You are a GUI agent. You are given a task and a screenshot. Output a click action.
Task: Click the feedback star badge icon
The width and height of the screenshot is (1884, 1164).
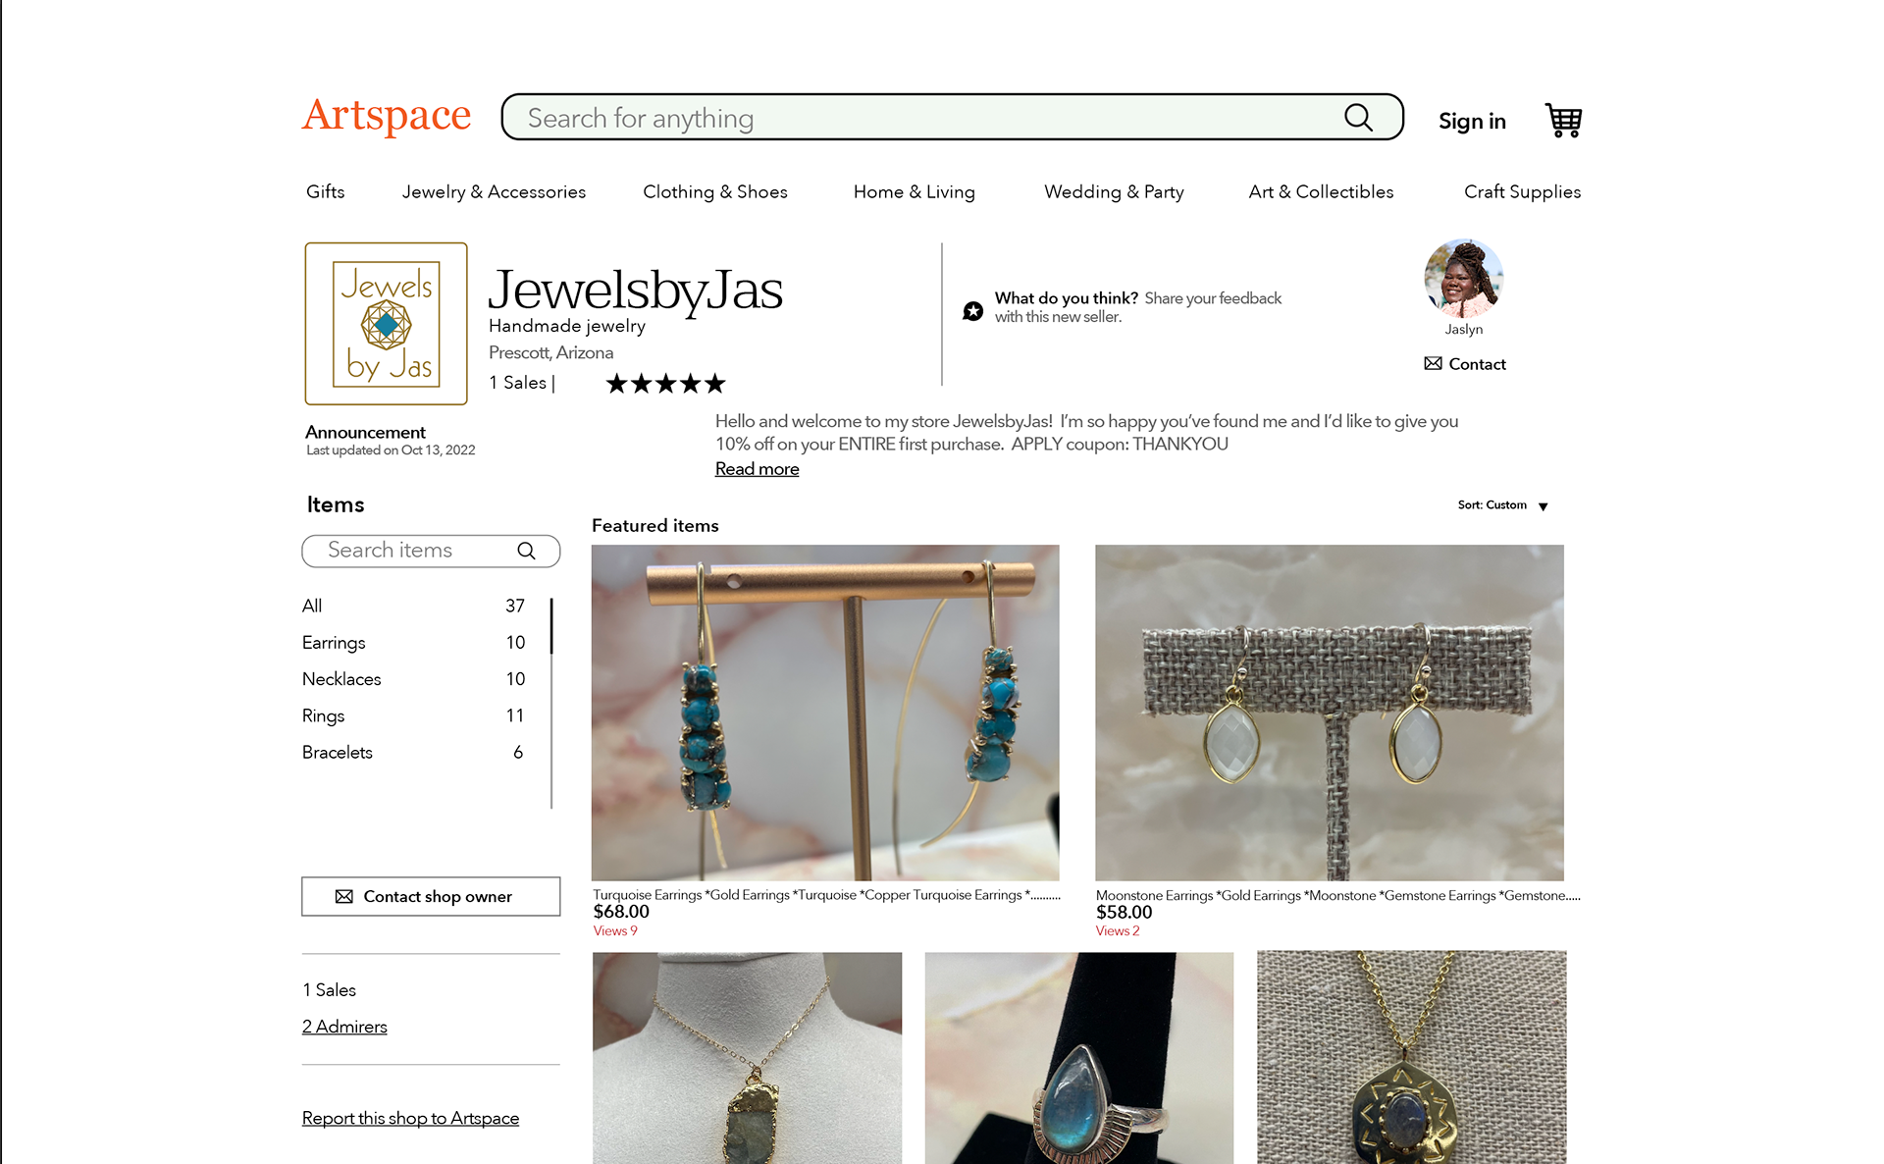(972, 311)
